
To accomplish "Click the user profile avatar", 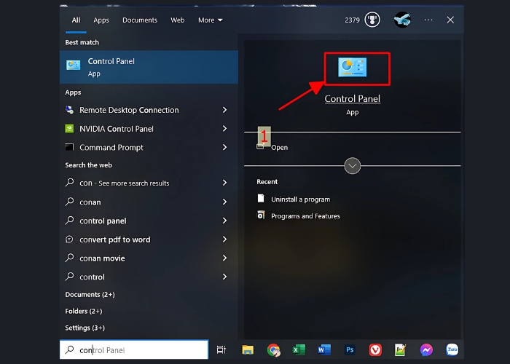I will 402,20.
